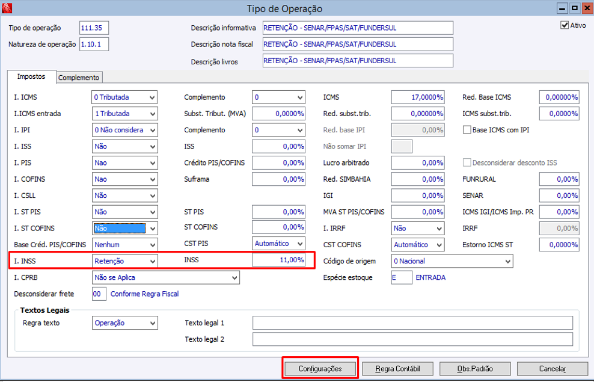This screenshot has width=594, height=382.
Task: Expand the I. COFINS dropdown
Action: 124,179
